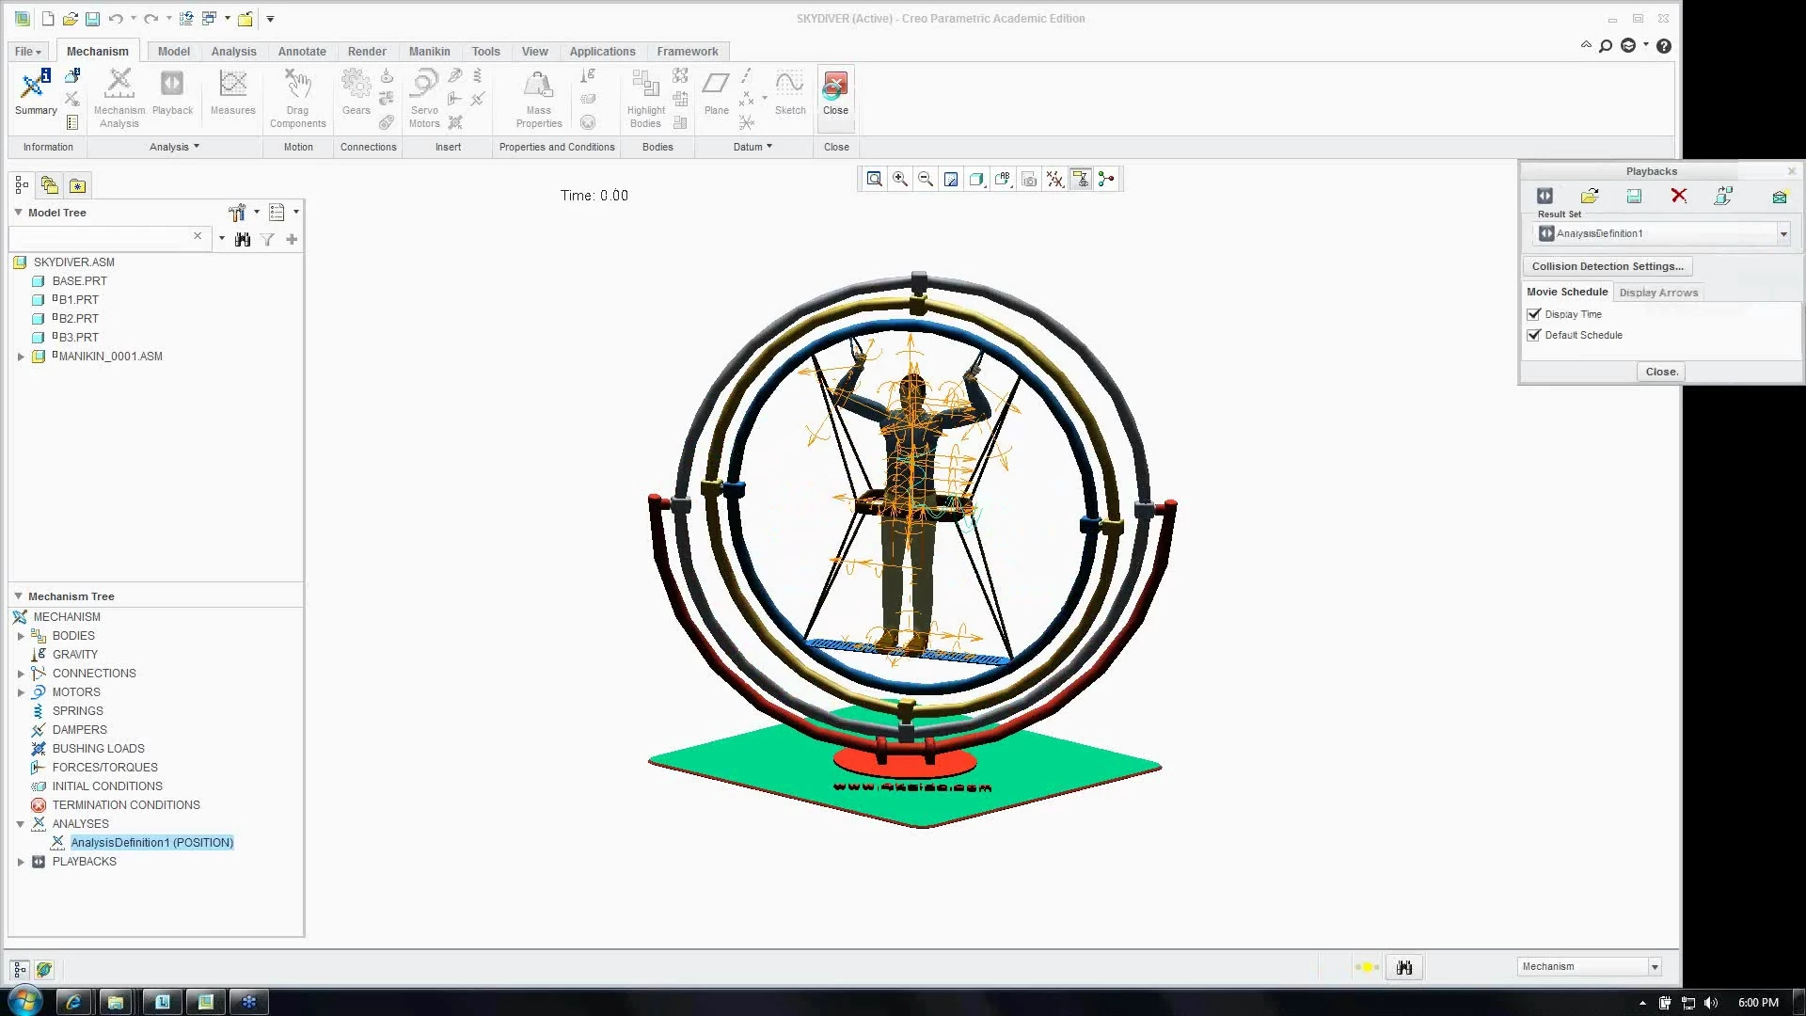The image size is (1806, 1016).
Task: Click the red X delete icon in Playbacks
Action: tap(1679, 196)
